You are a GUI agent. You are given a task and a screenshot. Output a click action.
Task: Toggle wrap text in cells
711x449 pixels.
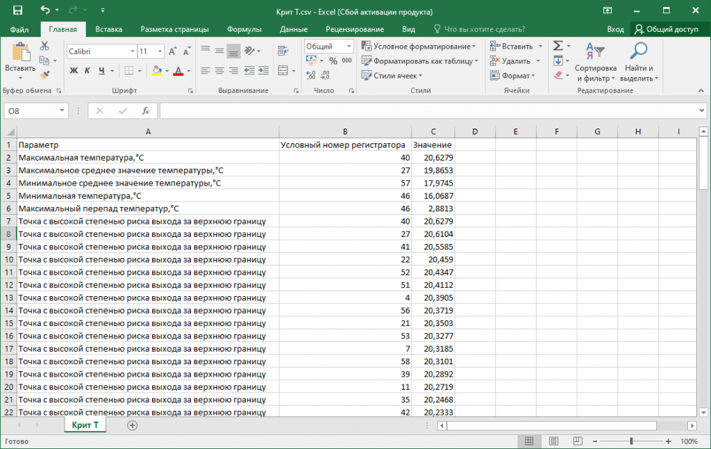pyautogui.click(x=283, y=51)
